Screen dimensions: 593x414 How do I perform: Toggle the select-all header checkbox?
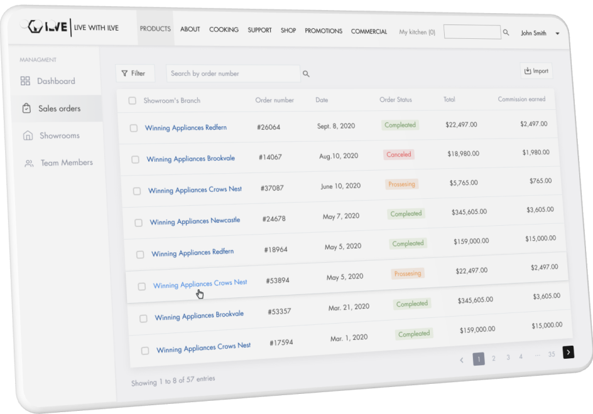(x=132, y=100)
